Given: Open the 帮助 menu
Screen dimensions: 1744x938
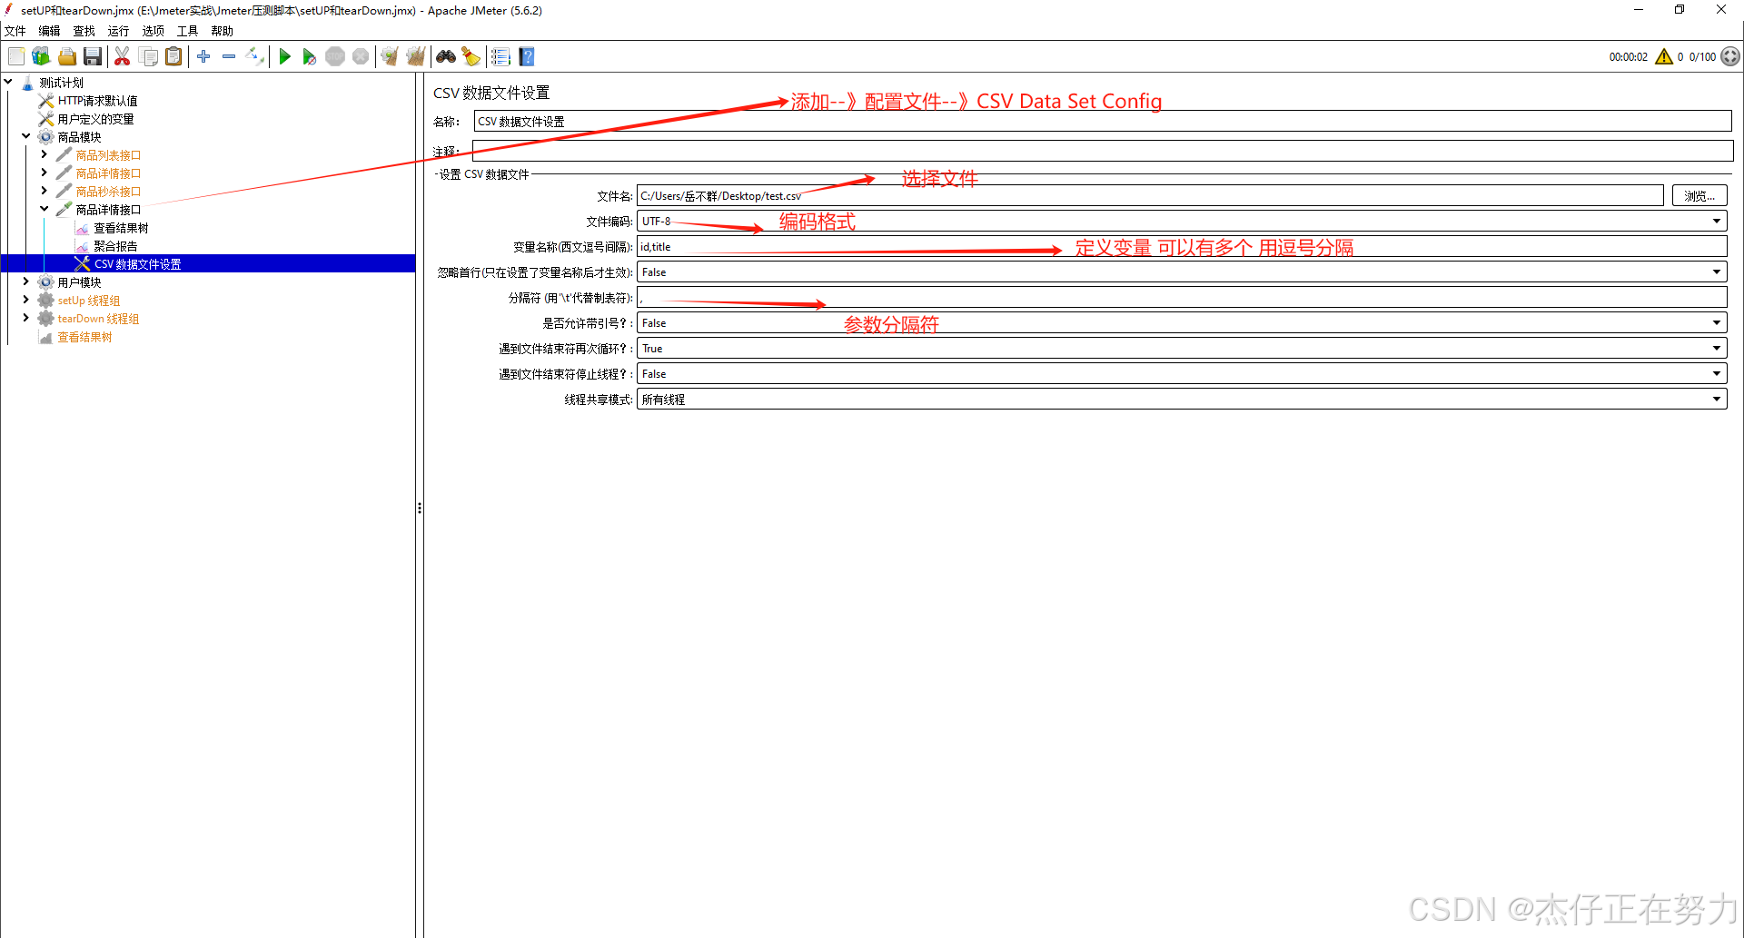Looking at the screenshot, I should click(x=223, y=31).
